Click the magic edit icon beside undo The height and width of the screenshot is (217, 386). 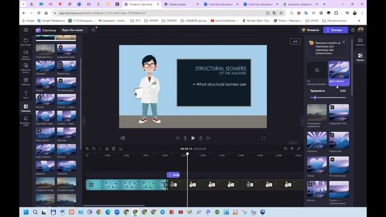[87, 149]
